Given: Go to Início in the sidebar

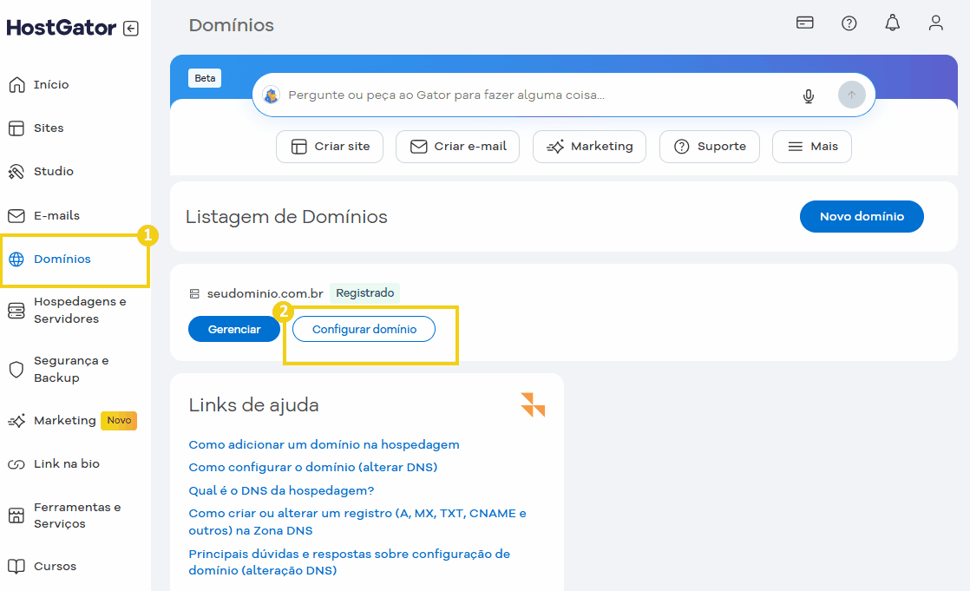Looking at the screenshot, I should point(50,85).
